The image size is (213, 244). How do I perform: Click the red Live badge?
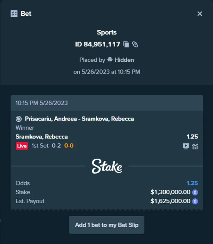(22, 146)
